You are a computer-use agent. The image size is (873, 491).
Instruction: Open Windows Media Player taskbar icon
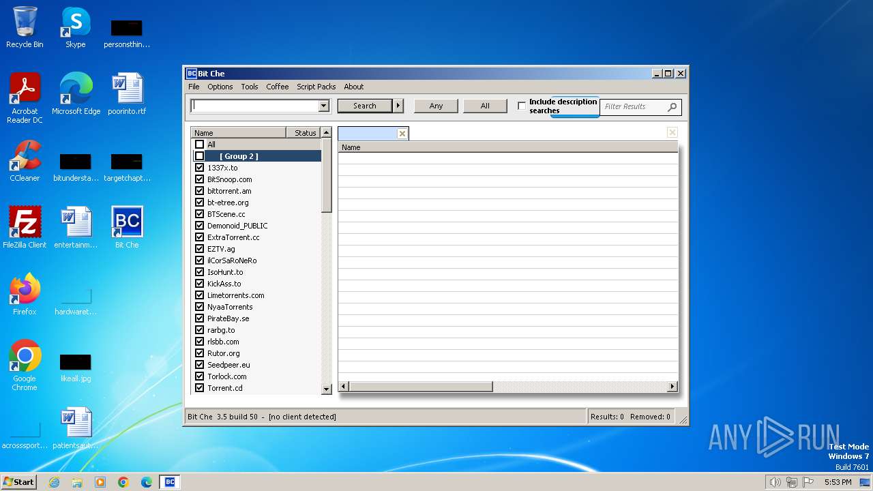pos(100,482)
